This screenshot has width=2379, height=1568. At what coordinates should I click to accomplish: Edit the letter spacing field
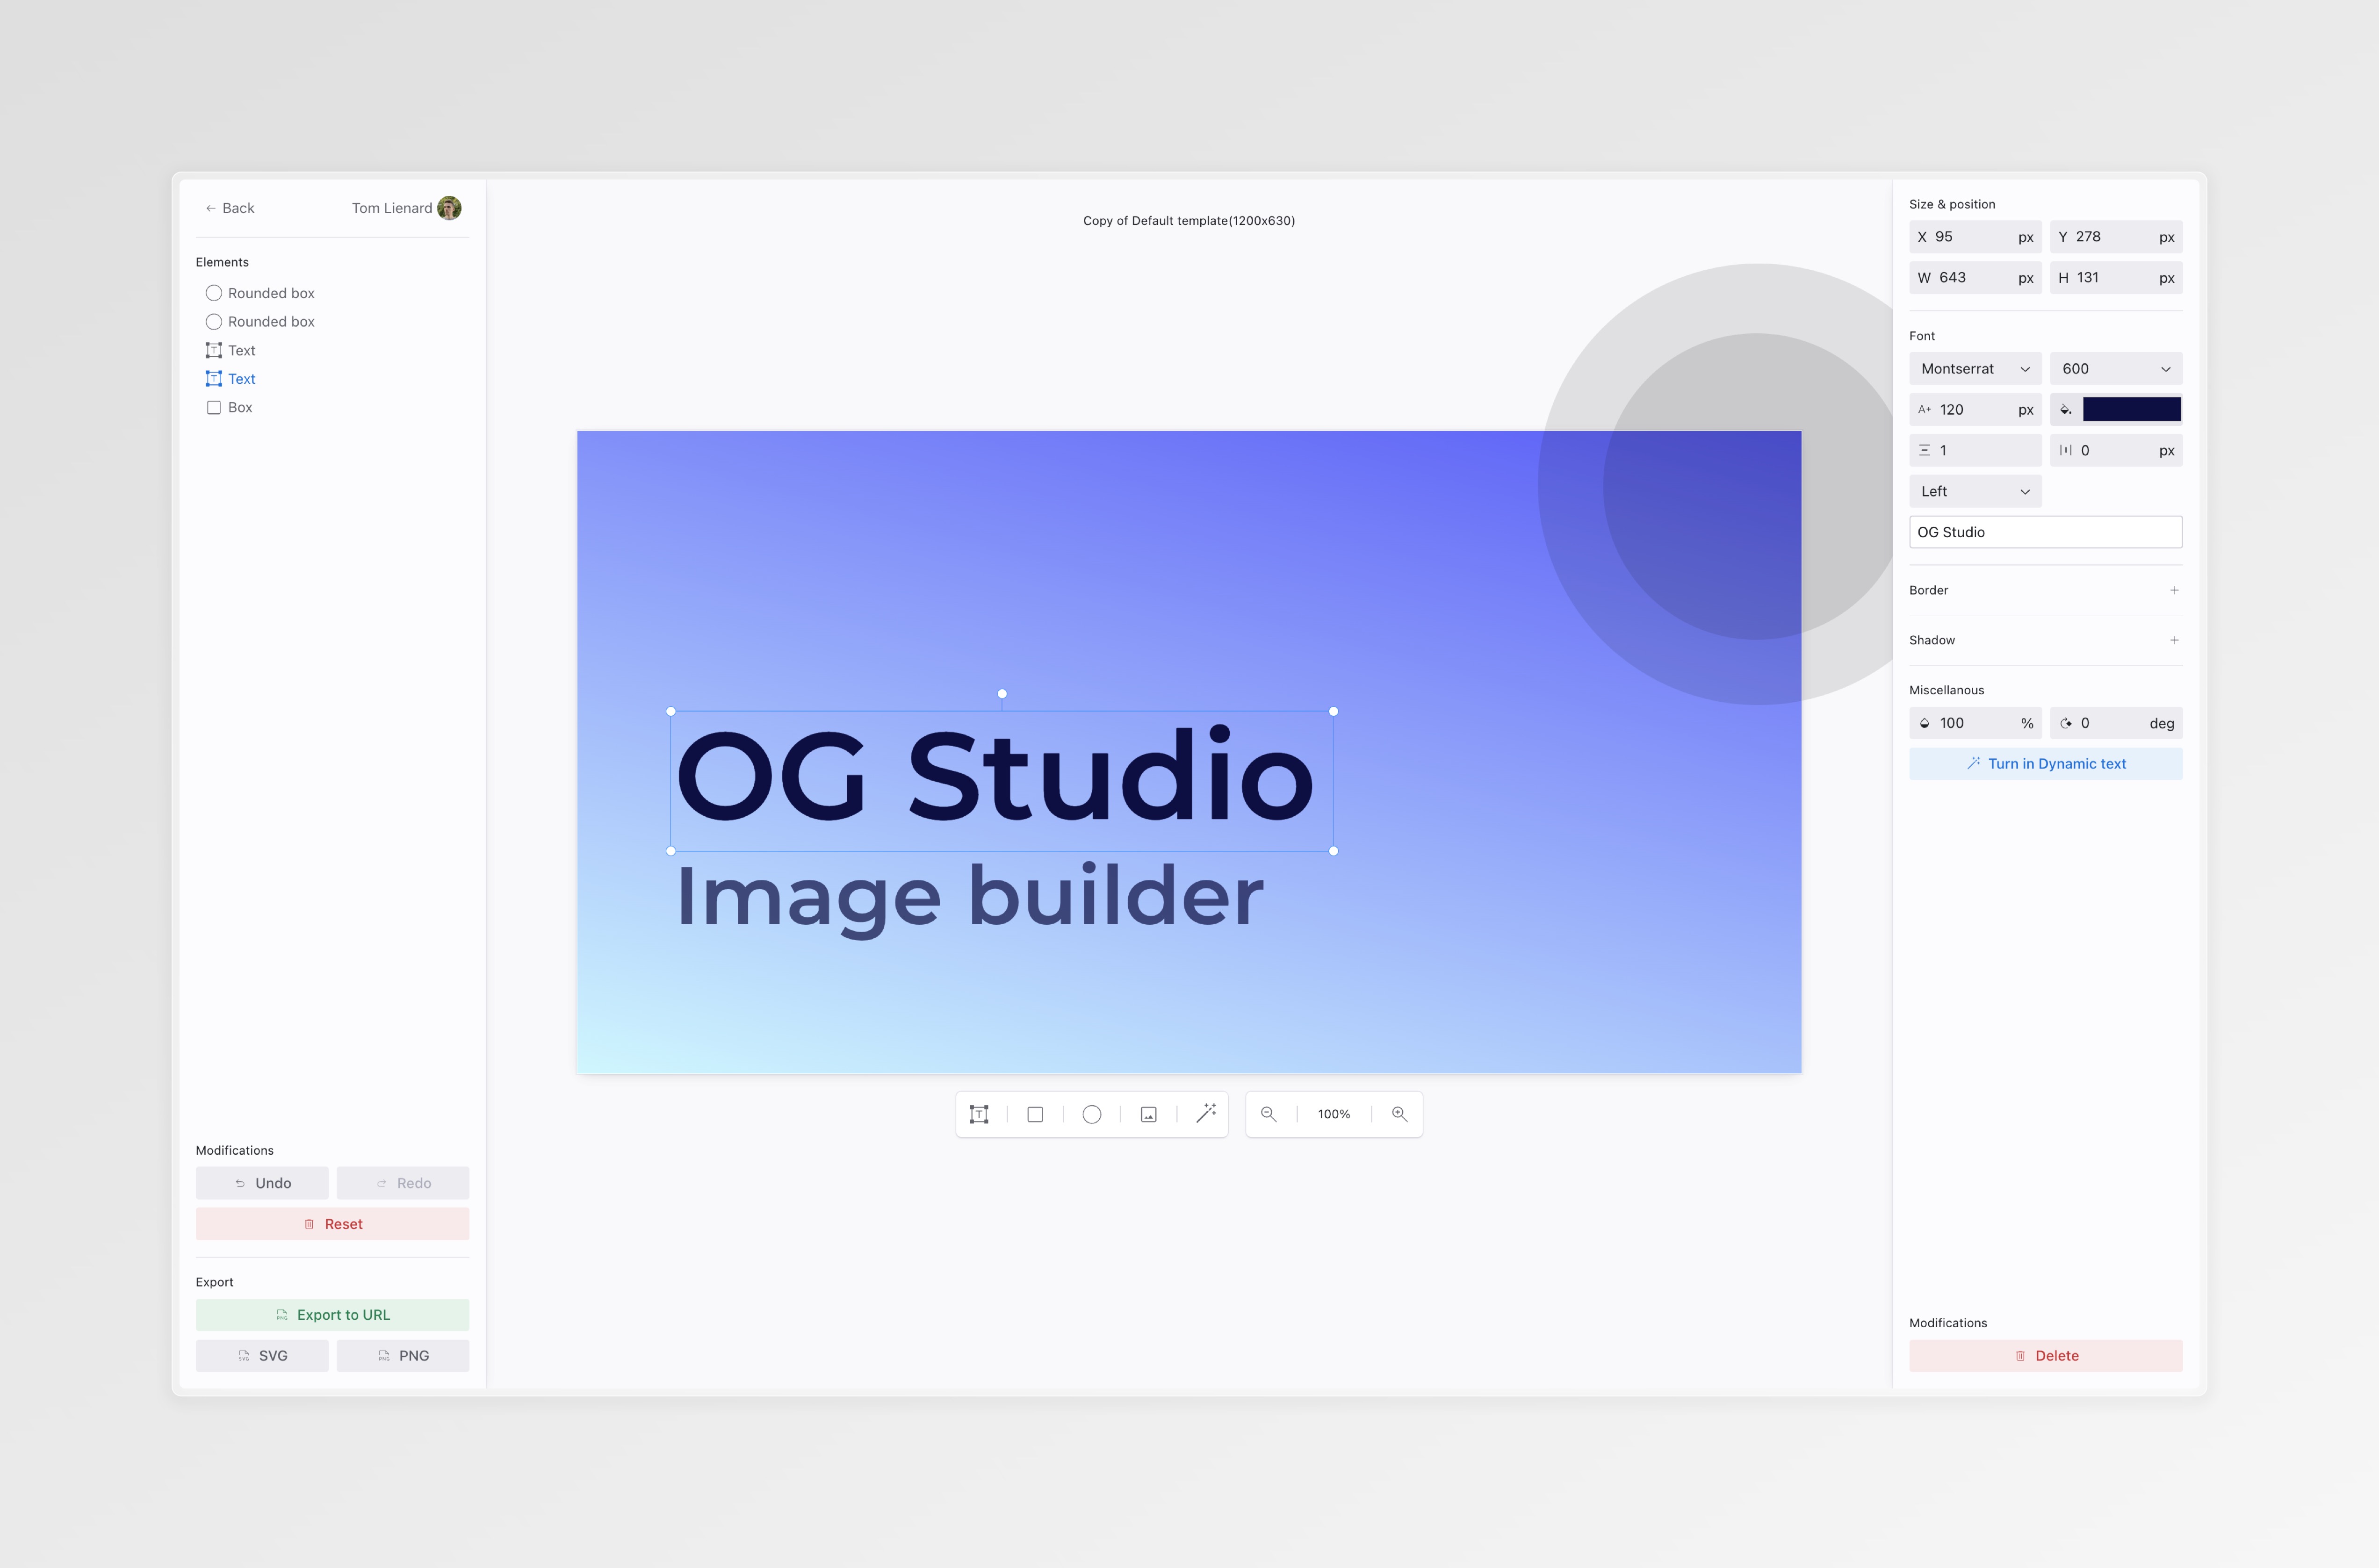[x=2116, y=450]
